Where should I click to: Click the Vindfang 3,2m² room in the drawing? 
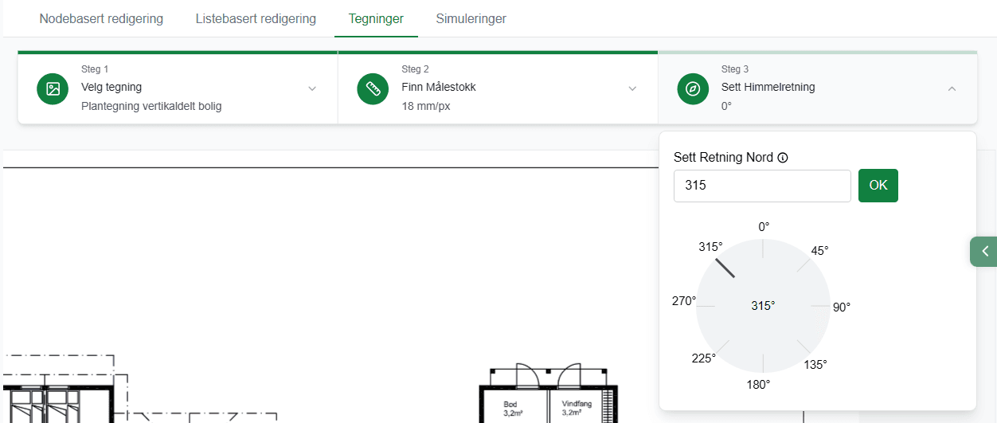(x=576, y=409)
